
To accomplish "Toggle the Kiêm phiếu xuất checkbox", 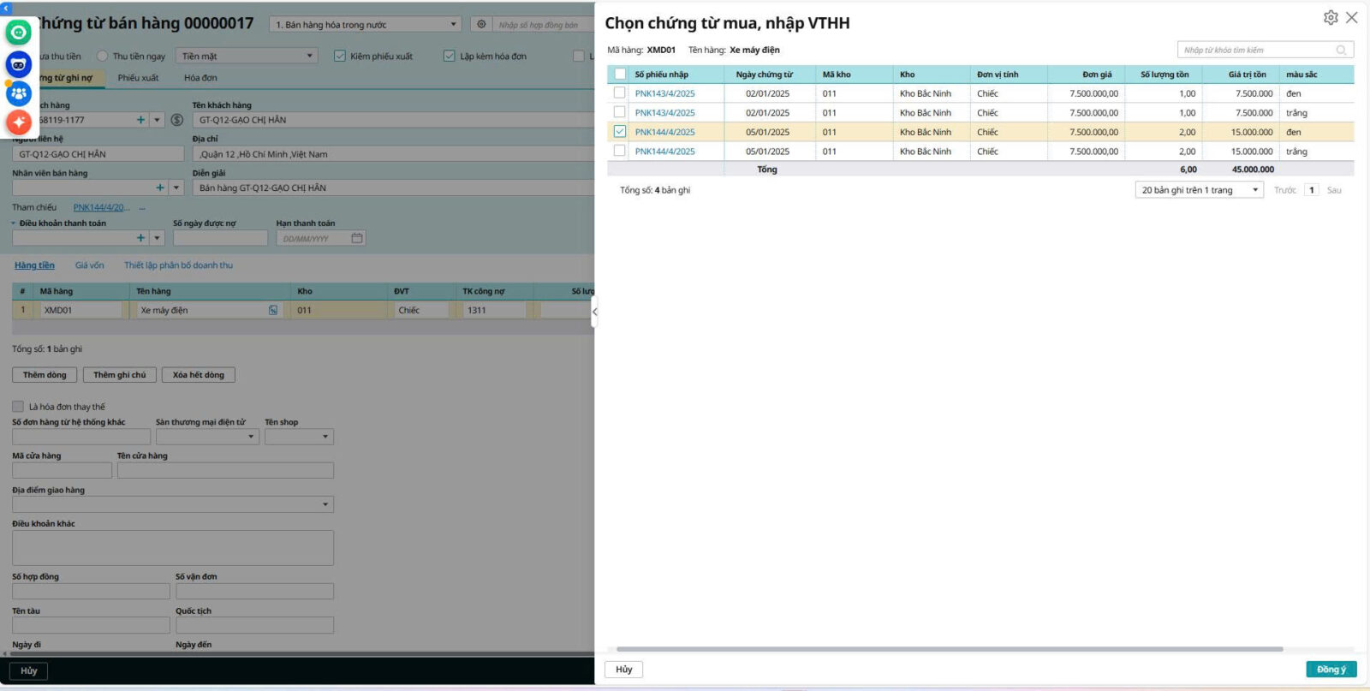I will [339, 56].
